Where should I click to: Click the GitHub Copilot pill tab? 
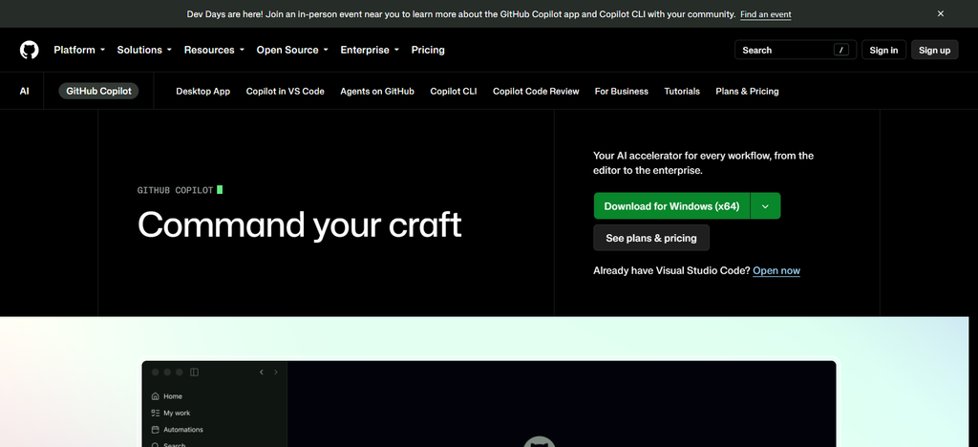coord(98,91)
